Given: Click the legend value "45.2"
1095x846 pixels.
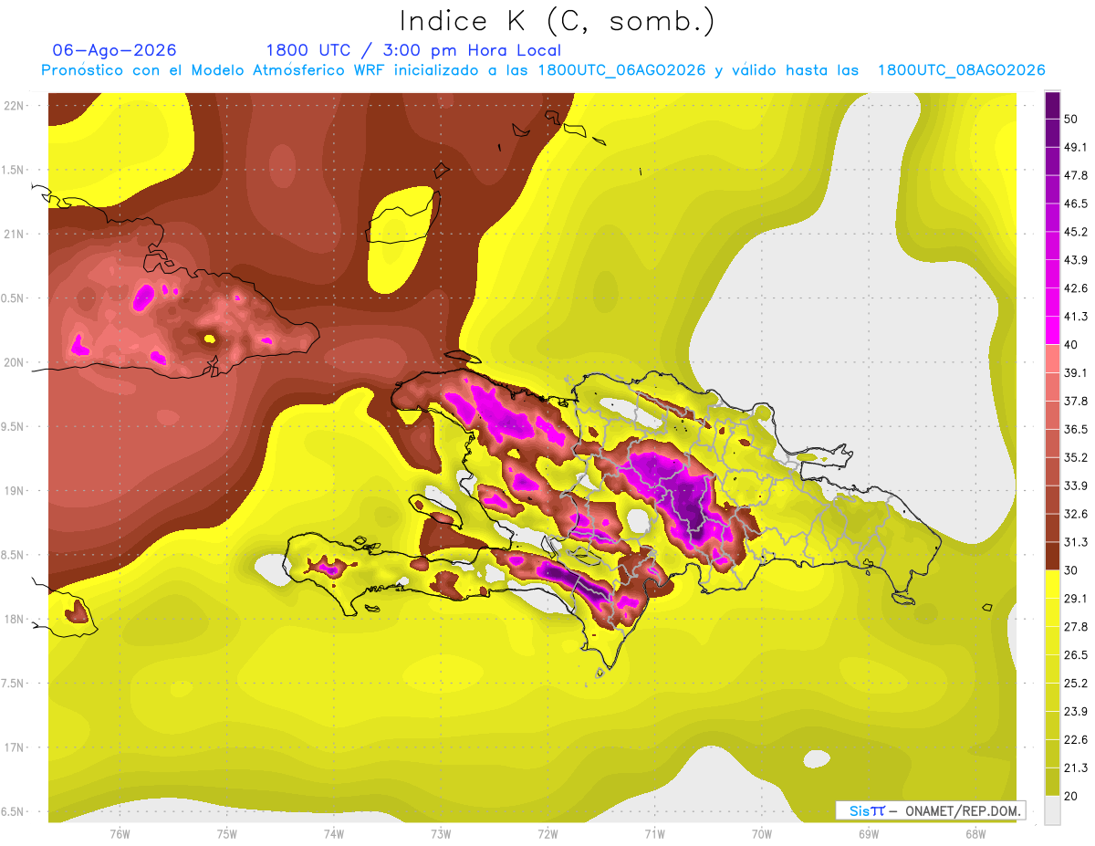Looking at the screenshot, I should tap(1075, 232).
